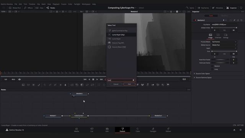The width and height of the screenshot is (245, 138).
Task: Open the Process Mode dropdown
Action: tap(224, 42)
